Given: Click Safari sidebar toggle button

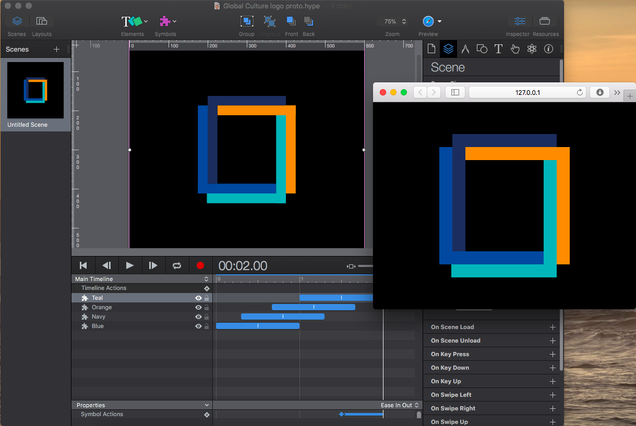Looking at the screenshot, I should tap(455, 92).
